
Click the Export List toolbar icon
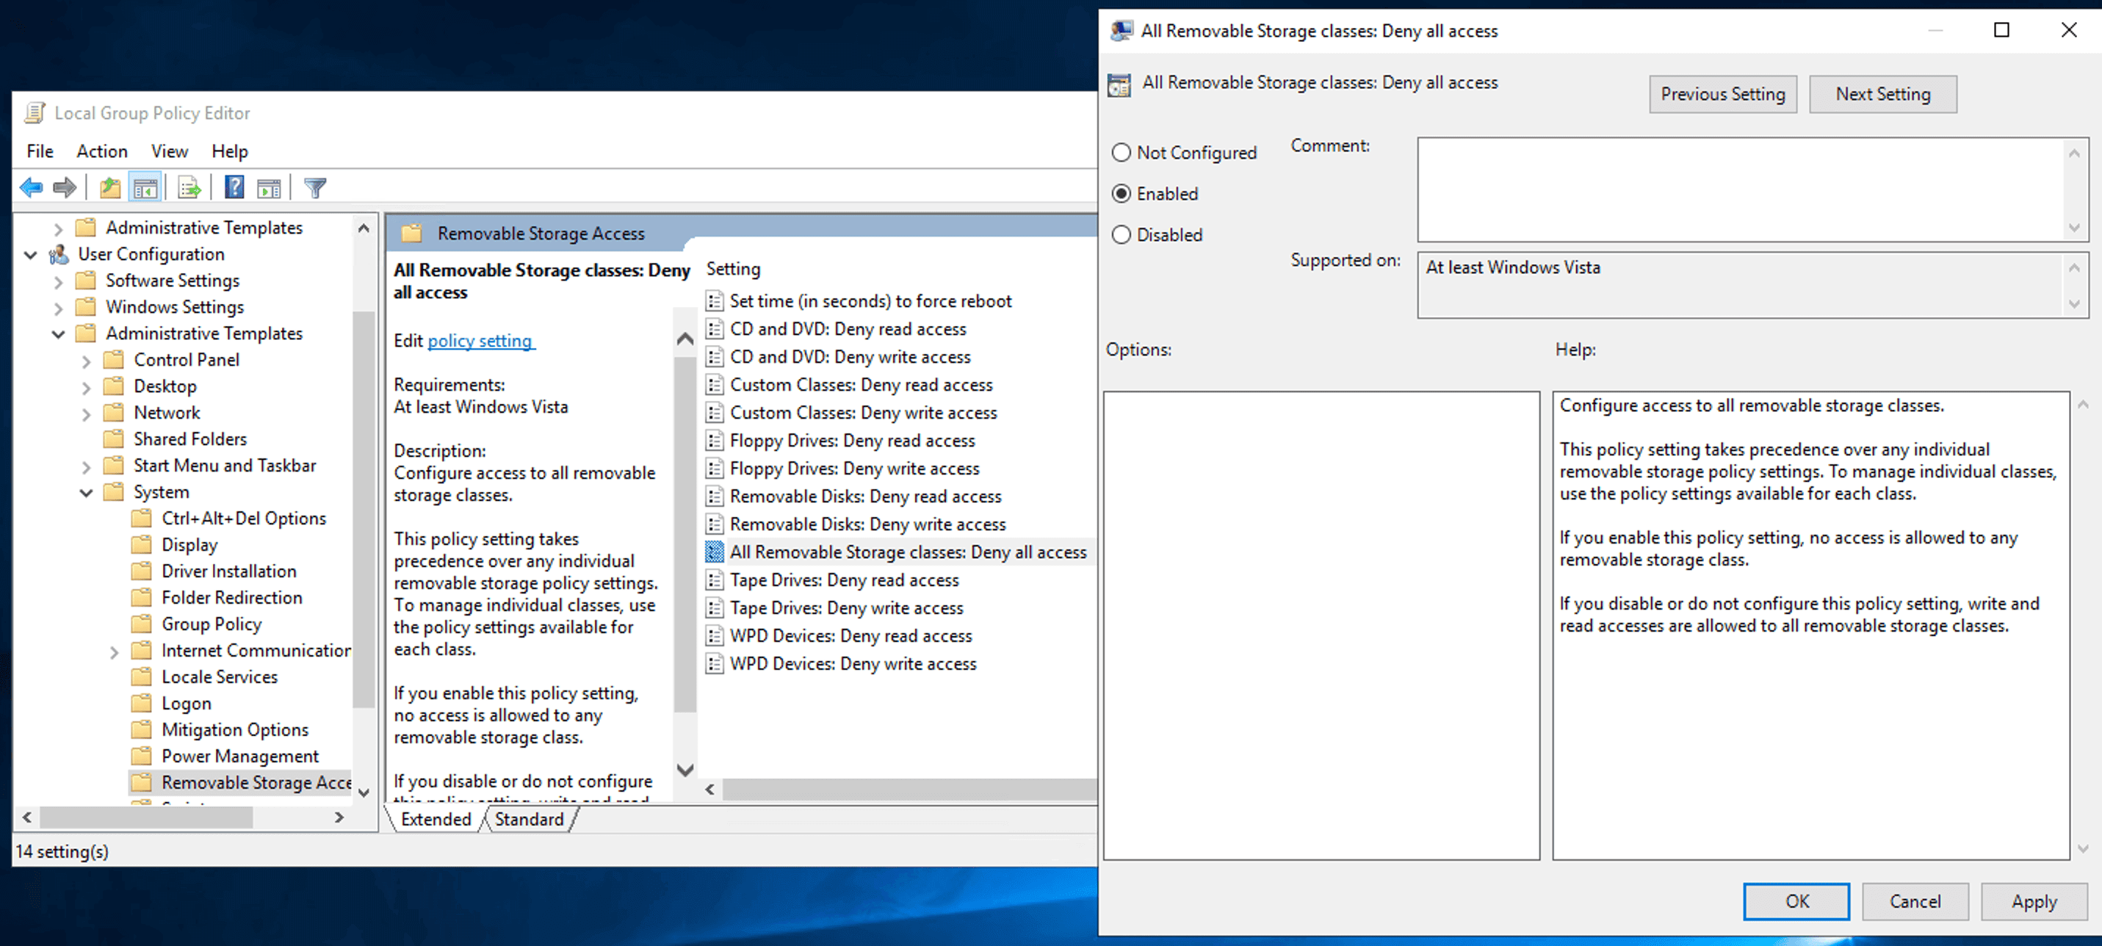[189, 187]
